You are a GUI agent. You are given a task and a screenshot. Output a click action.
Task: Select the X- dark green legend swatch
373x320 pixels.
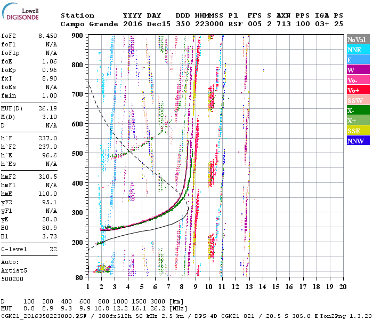point(358,110)
